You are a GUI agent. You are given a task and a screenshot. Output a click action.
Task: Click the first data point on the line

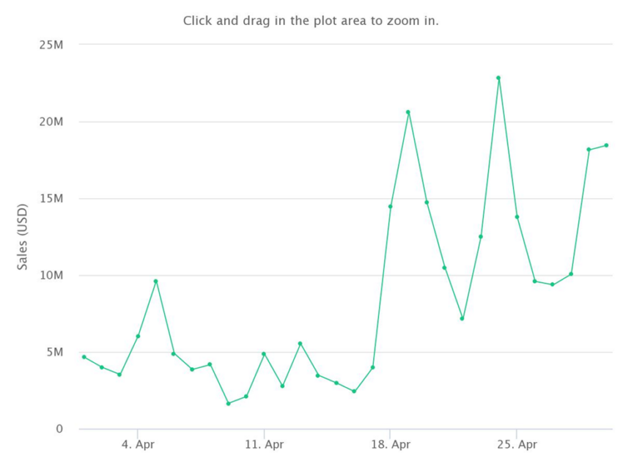84,357
